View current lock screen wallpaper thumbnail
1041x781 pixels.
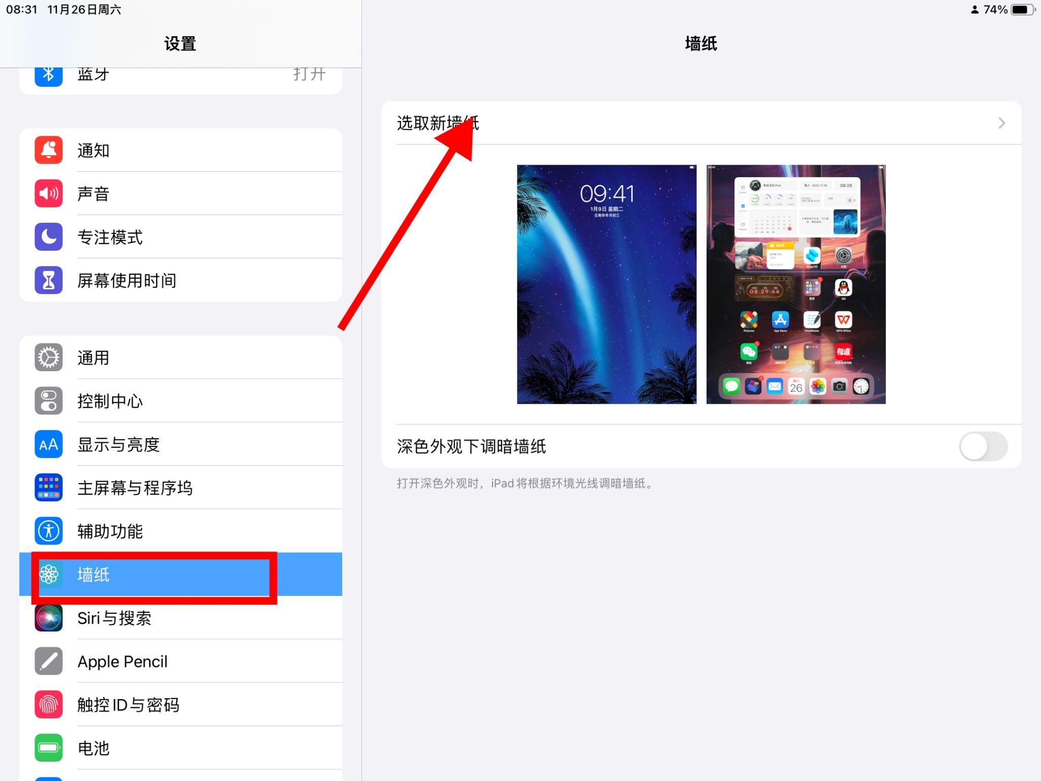(607, 284)
